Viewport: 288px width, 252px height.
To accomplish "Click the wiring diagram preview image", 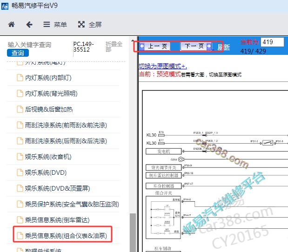I will pos(215,171).
